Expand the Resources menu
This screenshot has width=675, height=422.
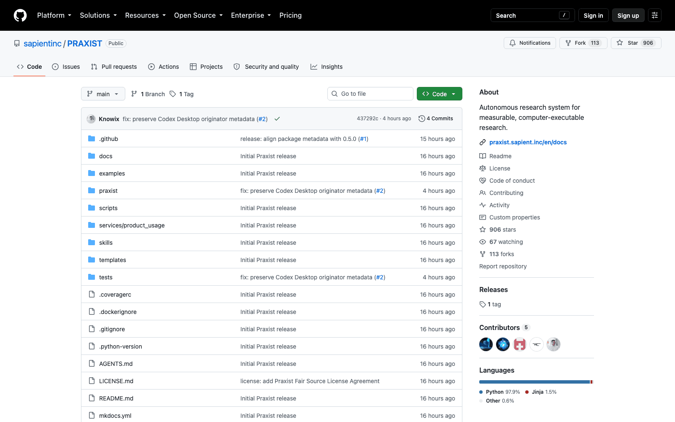tap(145, 15)
